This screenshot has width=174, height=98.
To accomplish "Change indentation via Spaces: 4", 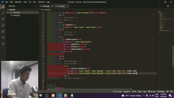I will [127, 91].
